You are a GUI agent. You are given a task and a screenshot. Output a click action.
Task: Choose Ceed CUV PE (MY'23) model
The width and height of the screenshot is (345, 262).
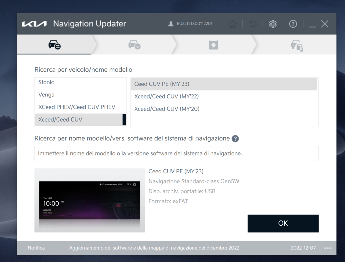224,84
